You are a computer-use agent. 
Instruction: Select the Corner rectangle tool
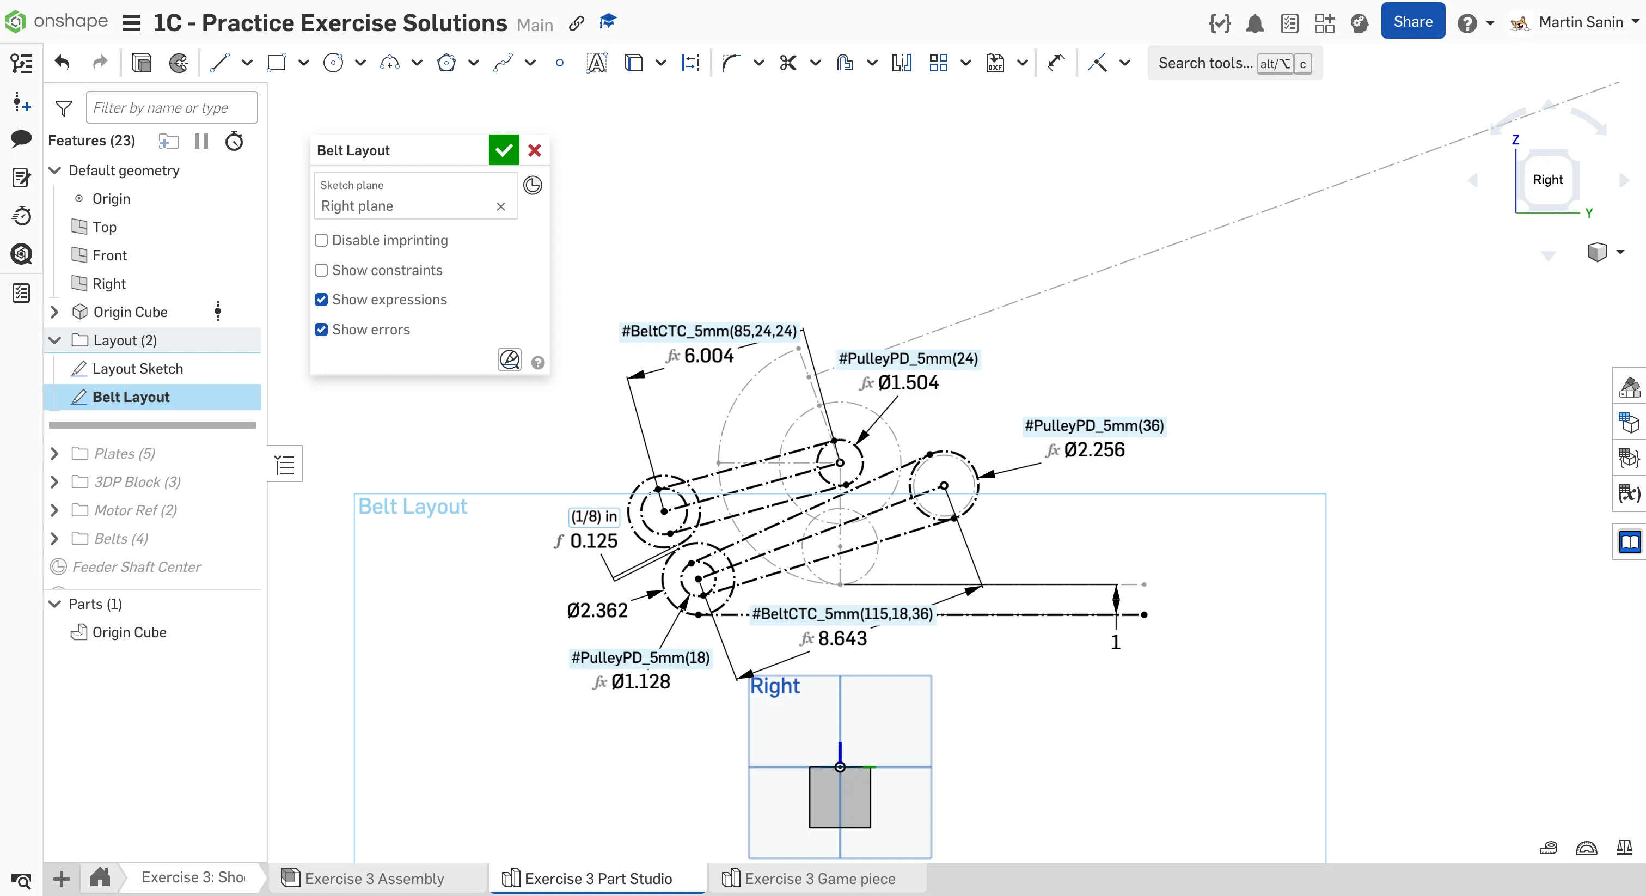pos(276,63)
